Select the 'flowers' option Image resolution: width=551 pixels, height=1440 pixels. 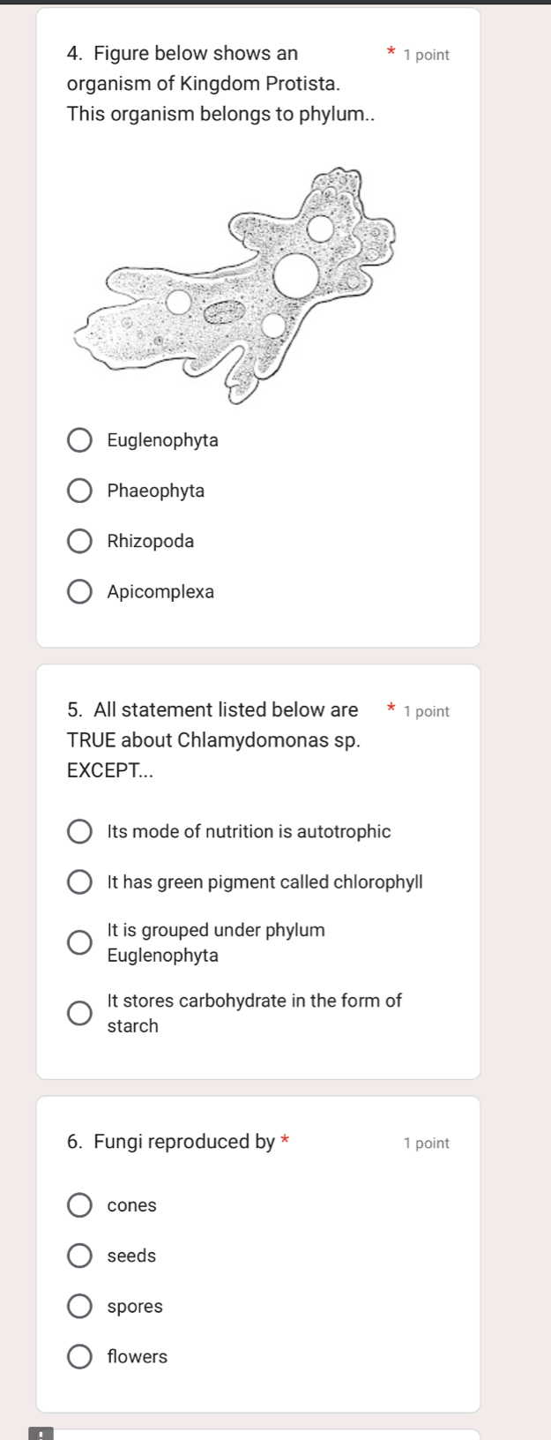coord(79,1356)
